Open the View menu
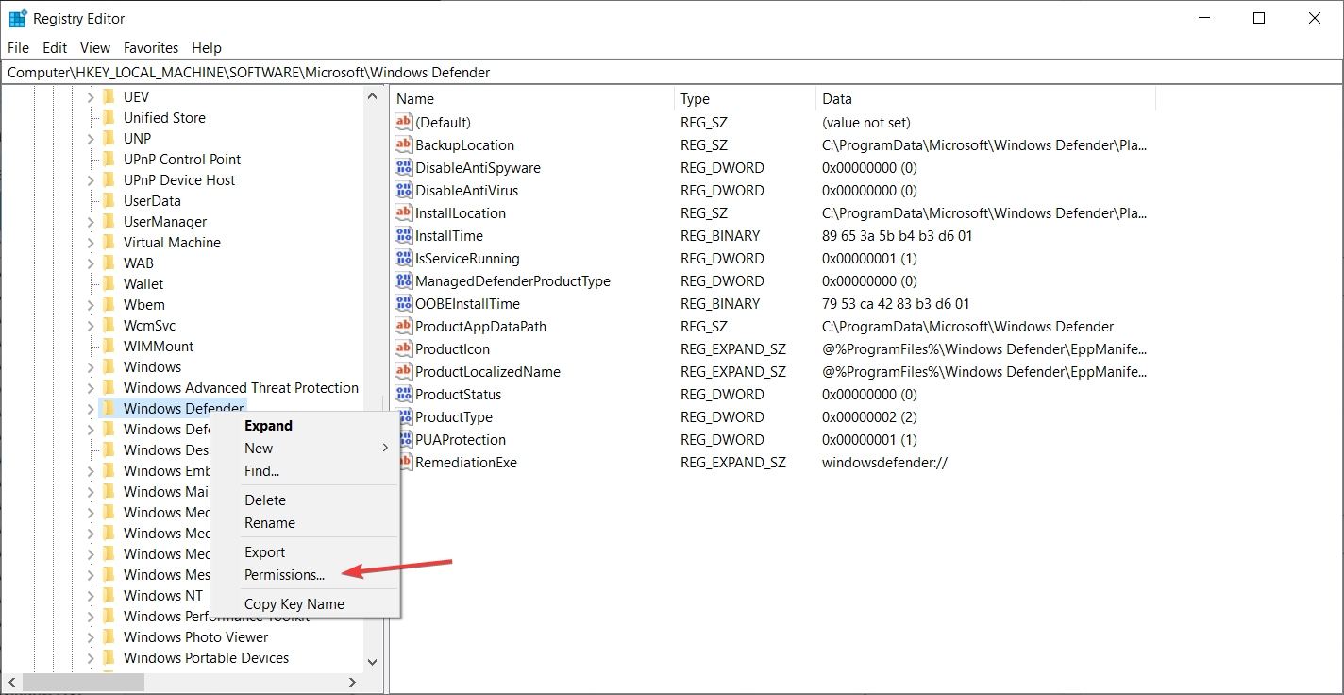 pyautogui.click(x=95, y=47)
